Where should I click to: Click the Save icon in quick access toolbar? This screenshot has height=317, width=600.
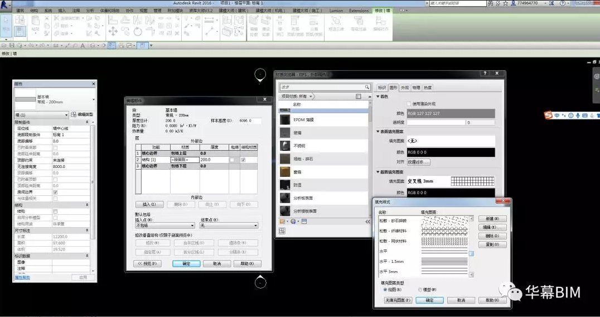(12, 46)
